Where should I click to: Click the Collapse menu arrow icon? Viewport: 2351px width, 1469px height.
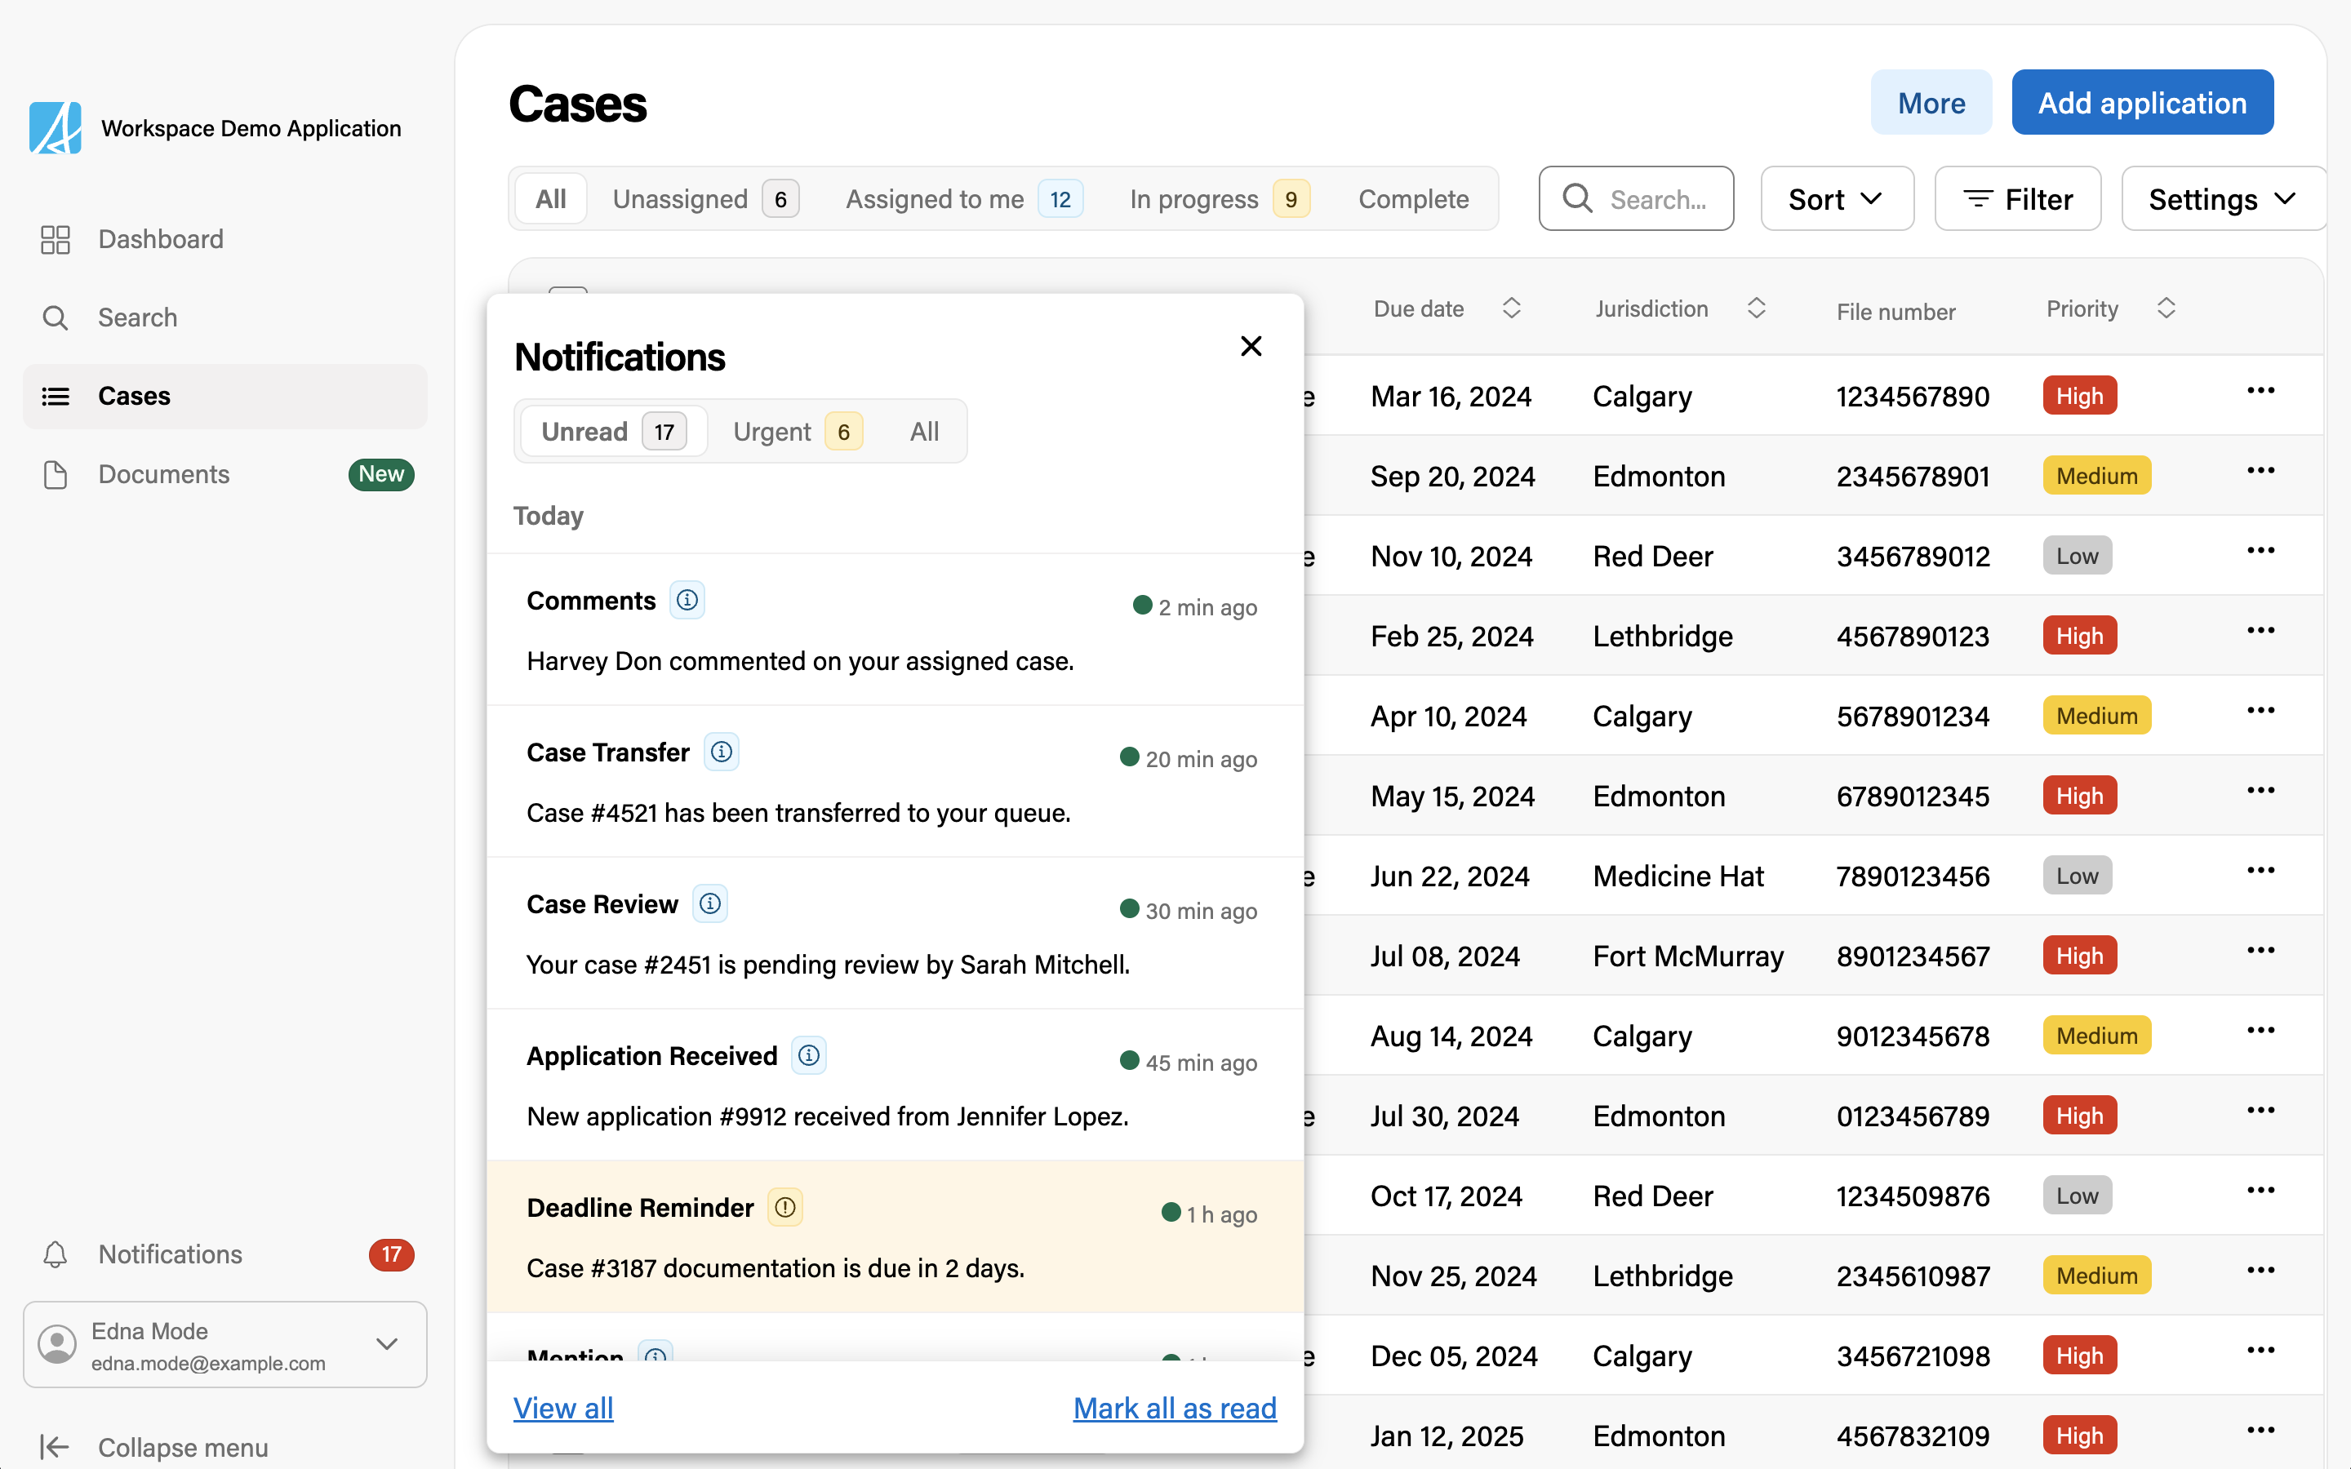coord(55,1447)
